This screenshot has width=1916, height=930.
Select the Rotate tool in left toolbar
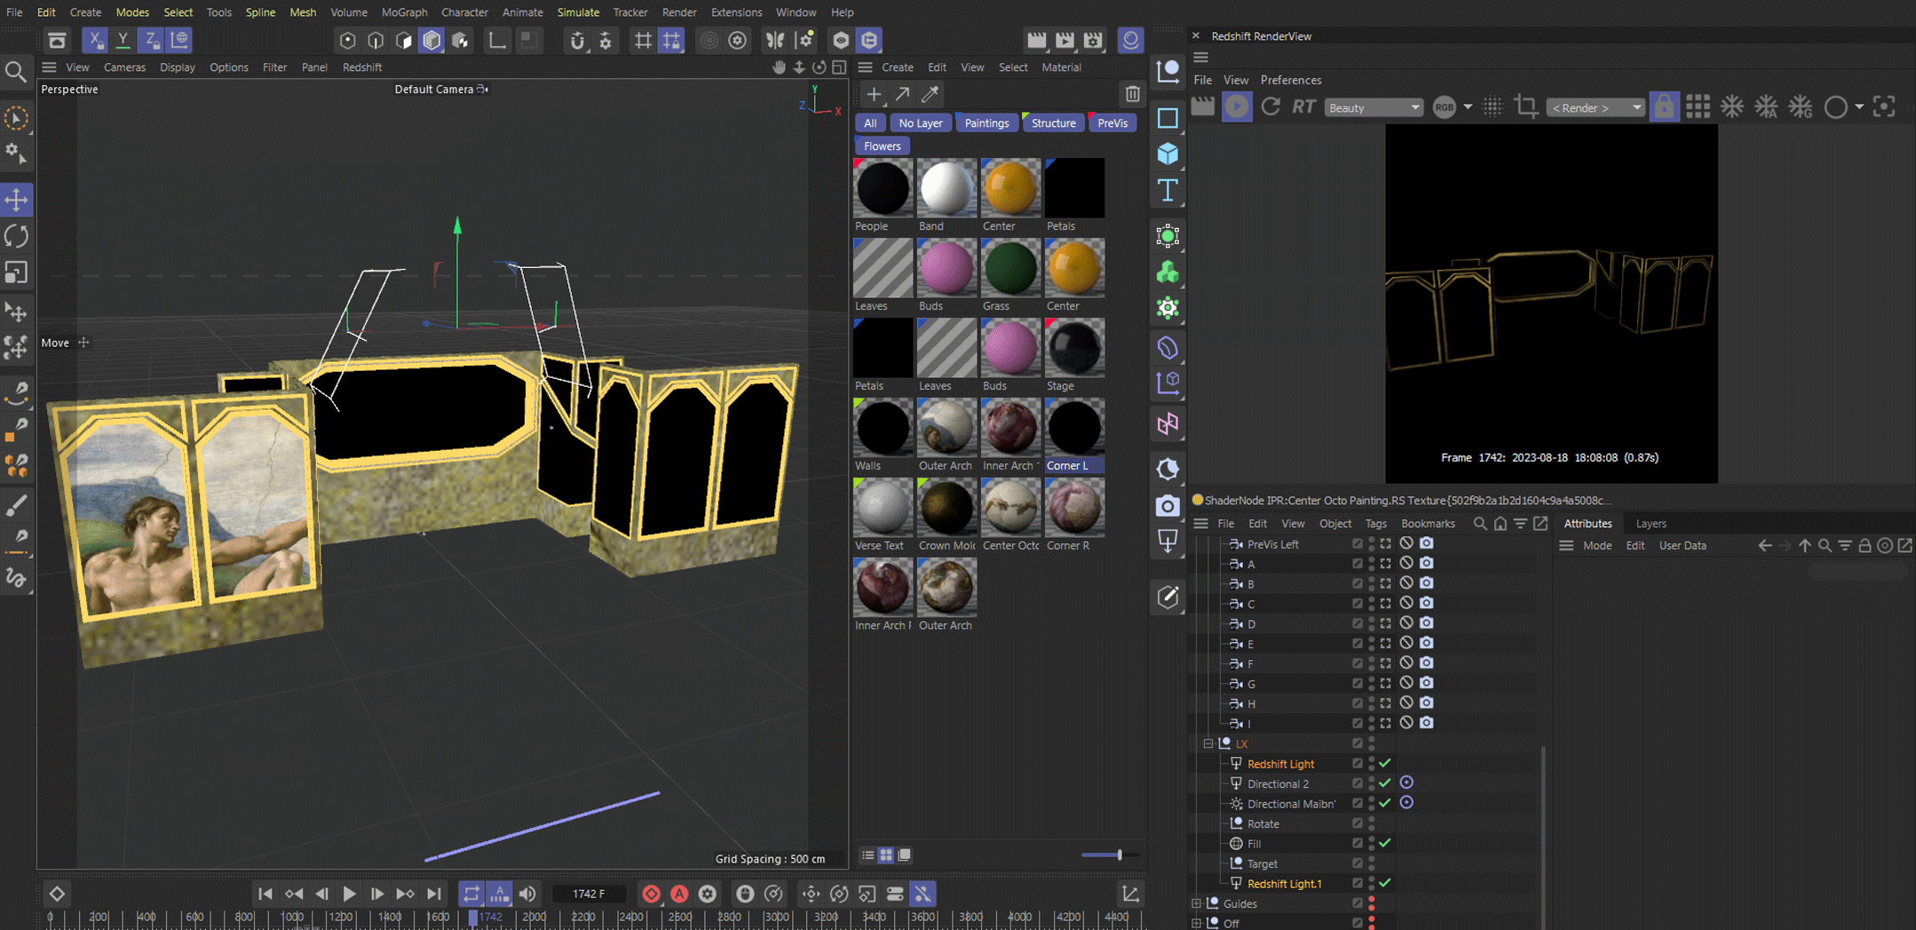point(17,236)
